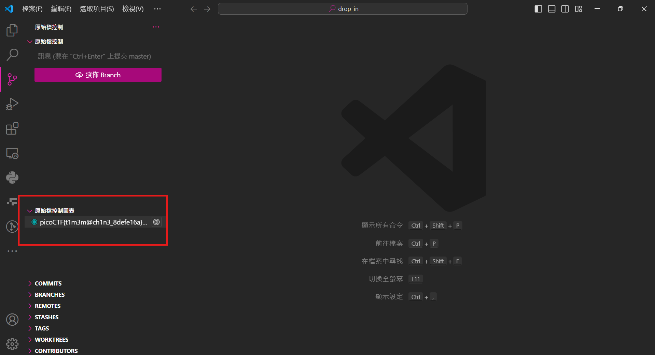Open the Search view icon
This screenshot has height=355, width=655.
(x=12, y=55)
